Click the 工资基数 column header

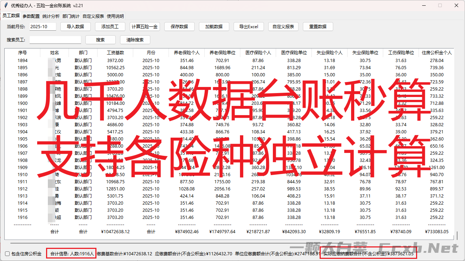(x=115, y=53)
